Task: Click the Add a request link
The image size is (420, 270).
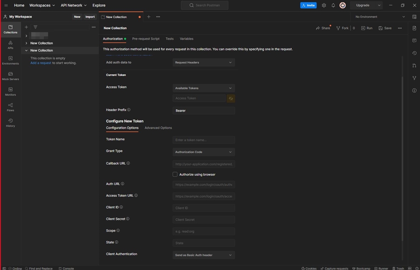Action: pyautogui.click(x=41, y=63)
